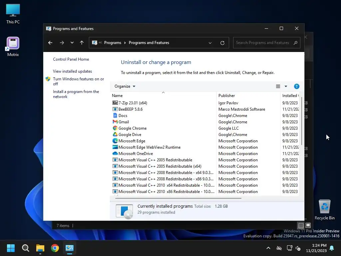Open the Windows Start menu
Viewport: 341px width, 256px height.
[x=11, y=248]
